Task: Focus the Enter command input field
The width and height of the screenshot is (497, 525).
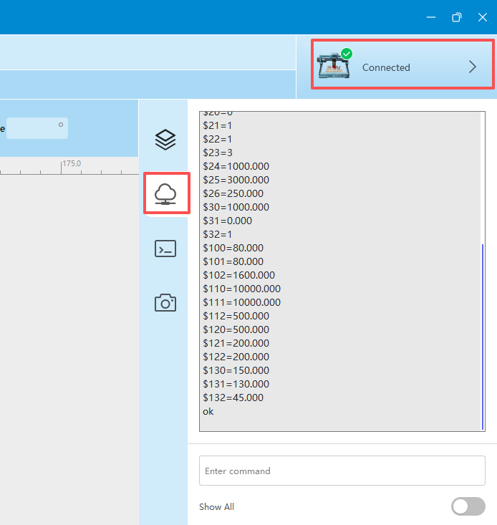Action: click(x=342, y=471)
